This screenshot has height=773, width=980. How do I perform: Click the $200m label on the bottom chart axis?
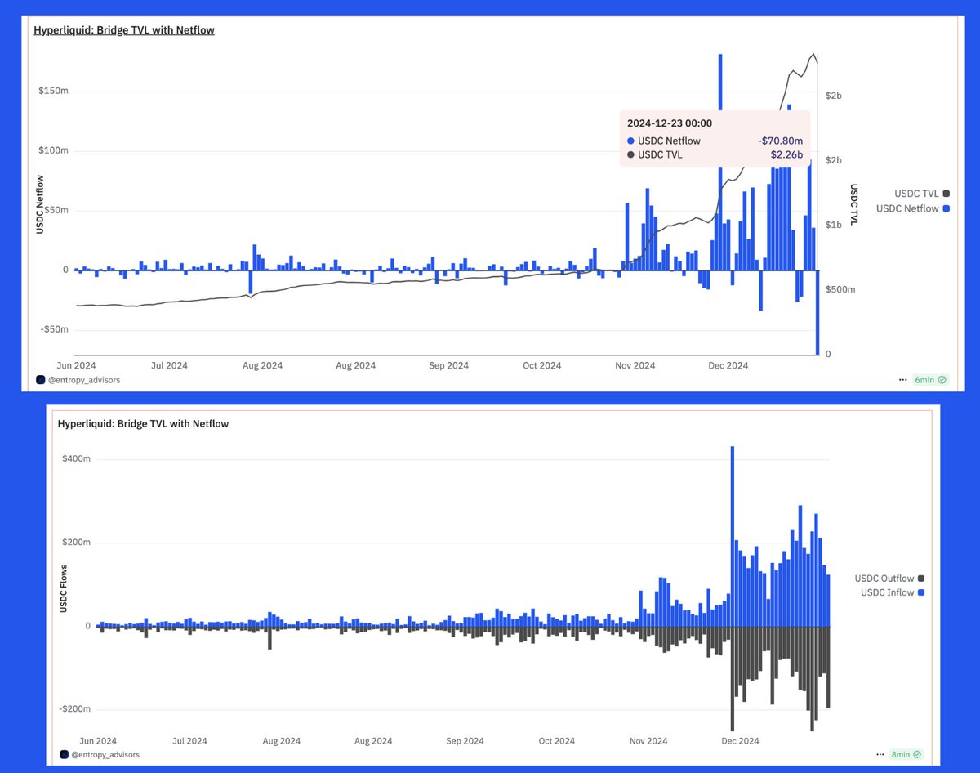pos(75,543)
